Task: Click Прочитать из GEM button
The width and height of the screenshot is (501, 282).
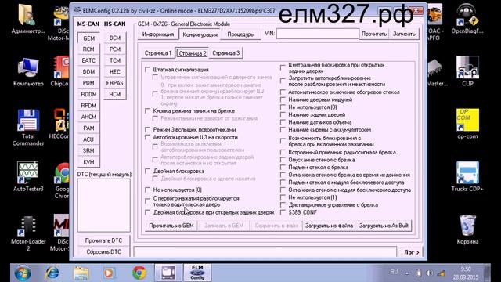Action: point(171,226)
